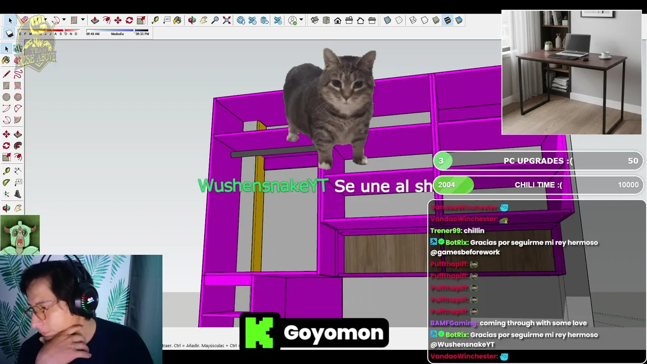Open the Extension Manager
Viewport: 647px width, 364px height.
pyautogui.click(x=278, y=20)
